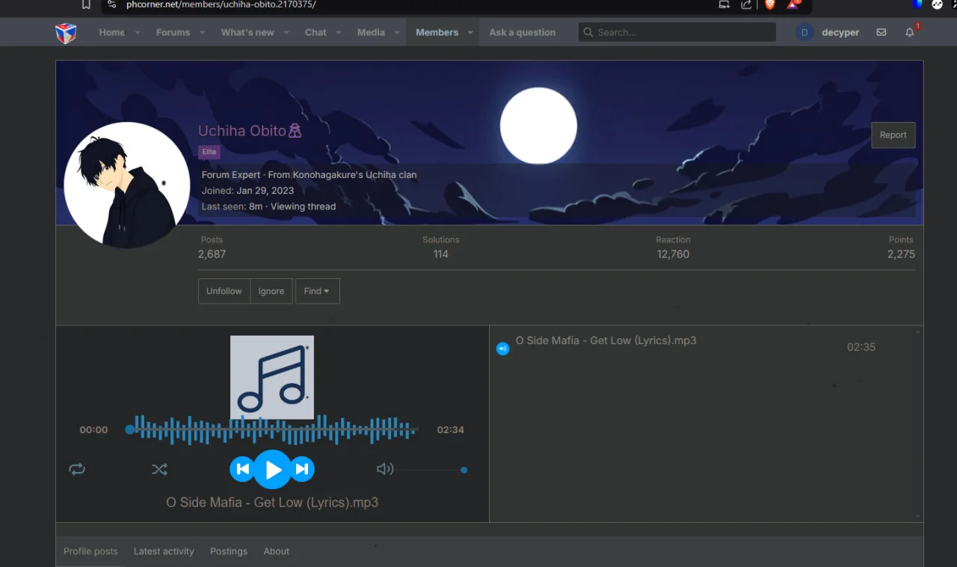Open the Find dropdown button
957x567 pixels.
tap(318, 291)
